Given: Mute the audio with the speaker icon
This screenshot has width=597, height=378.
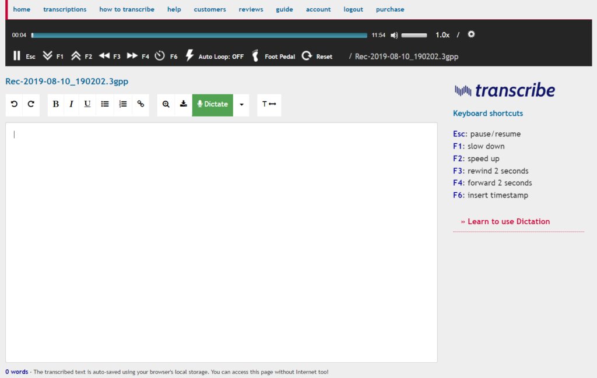Looking at the screenshot, I should coord(394,35).
